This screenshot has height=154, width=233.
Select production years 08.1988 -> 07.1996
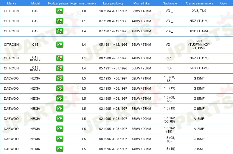pyautogui.click(x=113, y=58)
